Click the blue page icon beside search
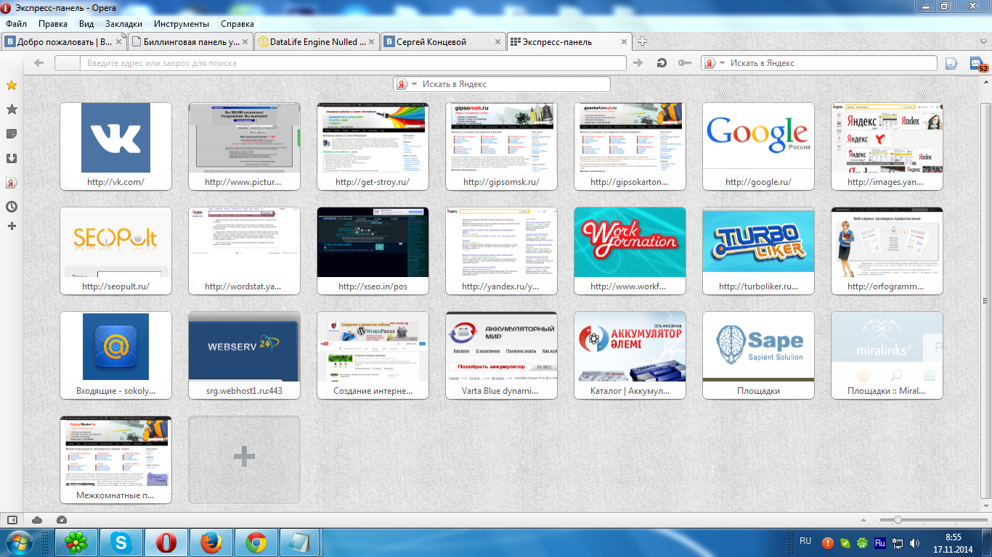 [951, 63]
